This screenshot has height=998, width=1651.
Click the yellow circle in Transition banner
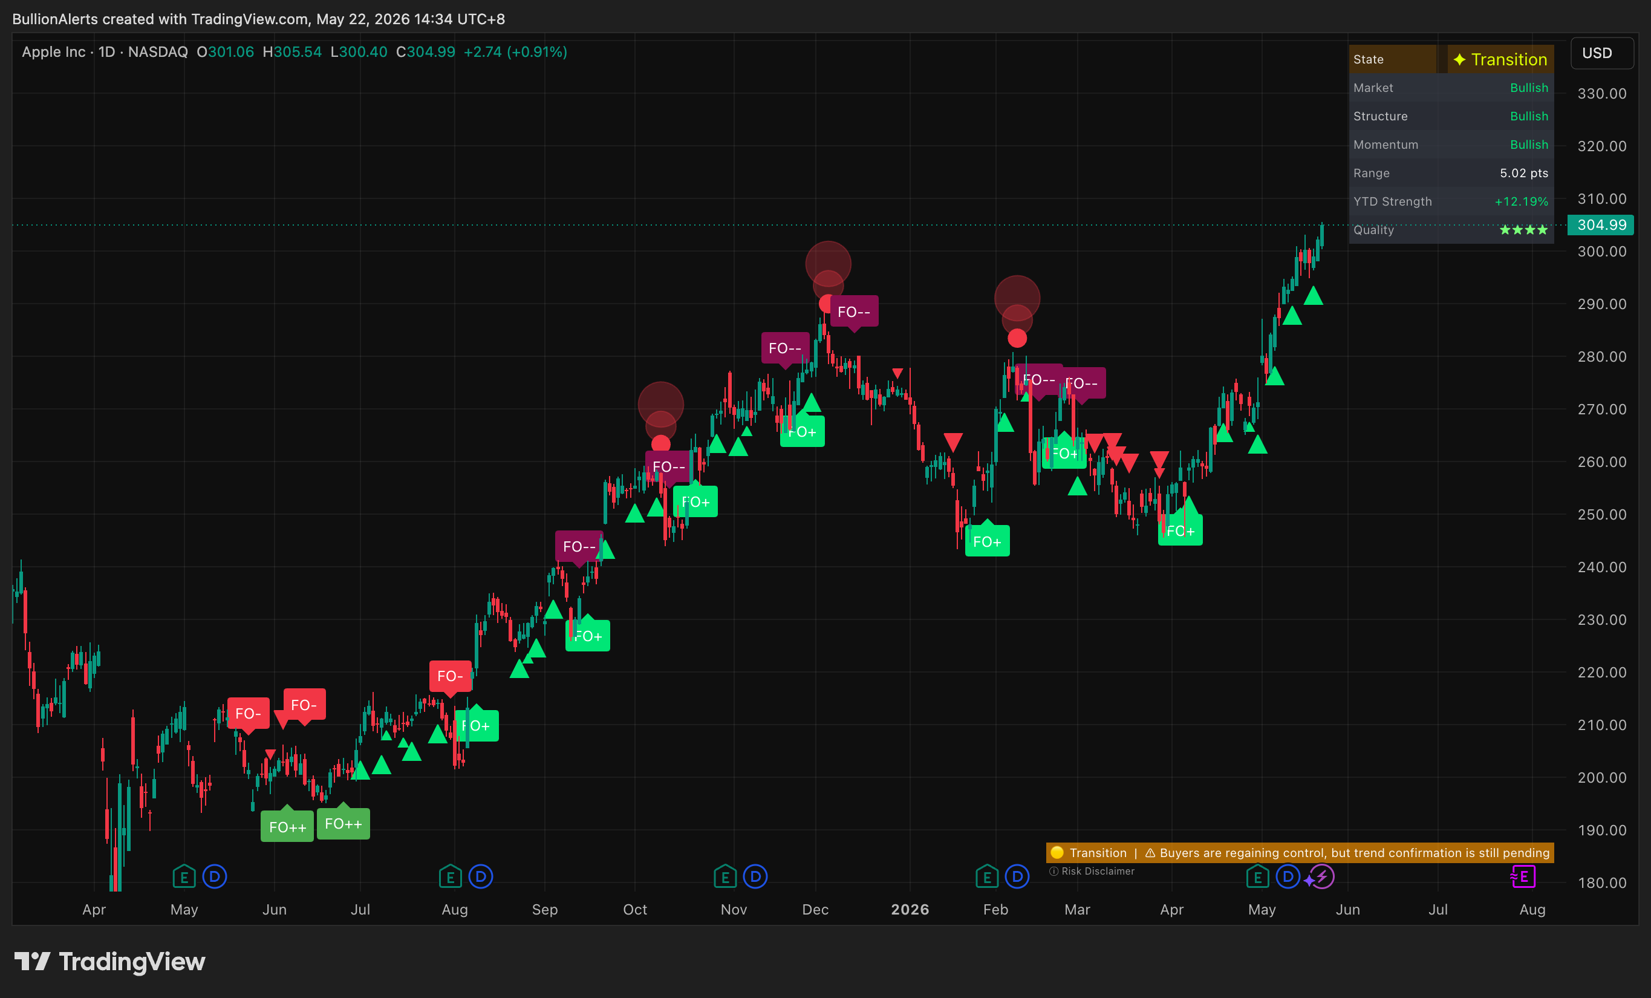[1057, 853]
